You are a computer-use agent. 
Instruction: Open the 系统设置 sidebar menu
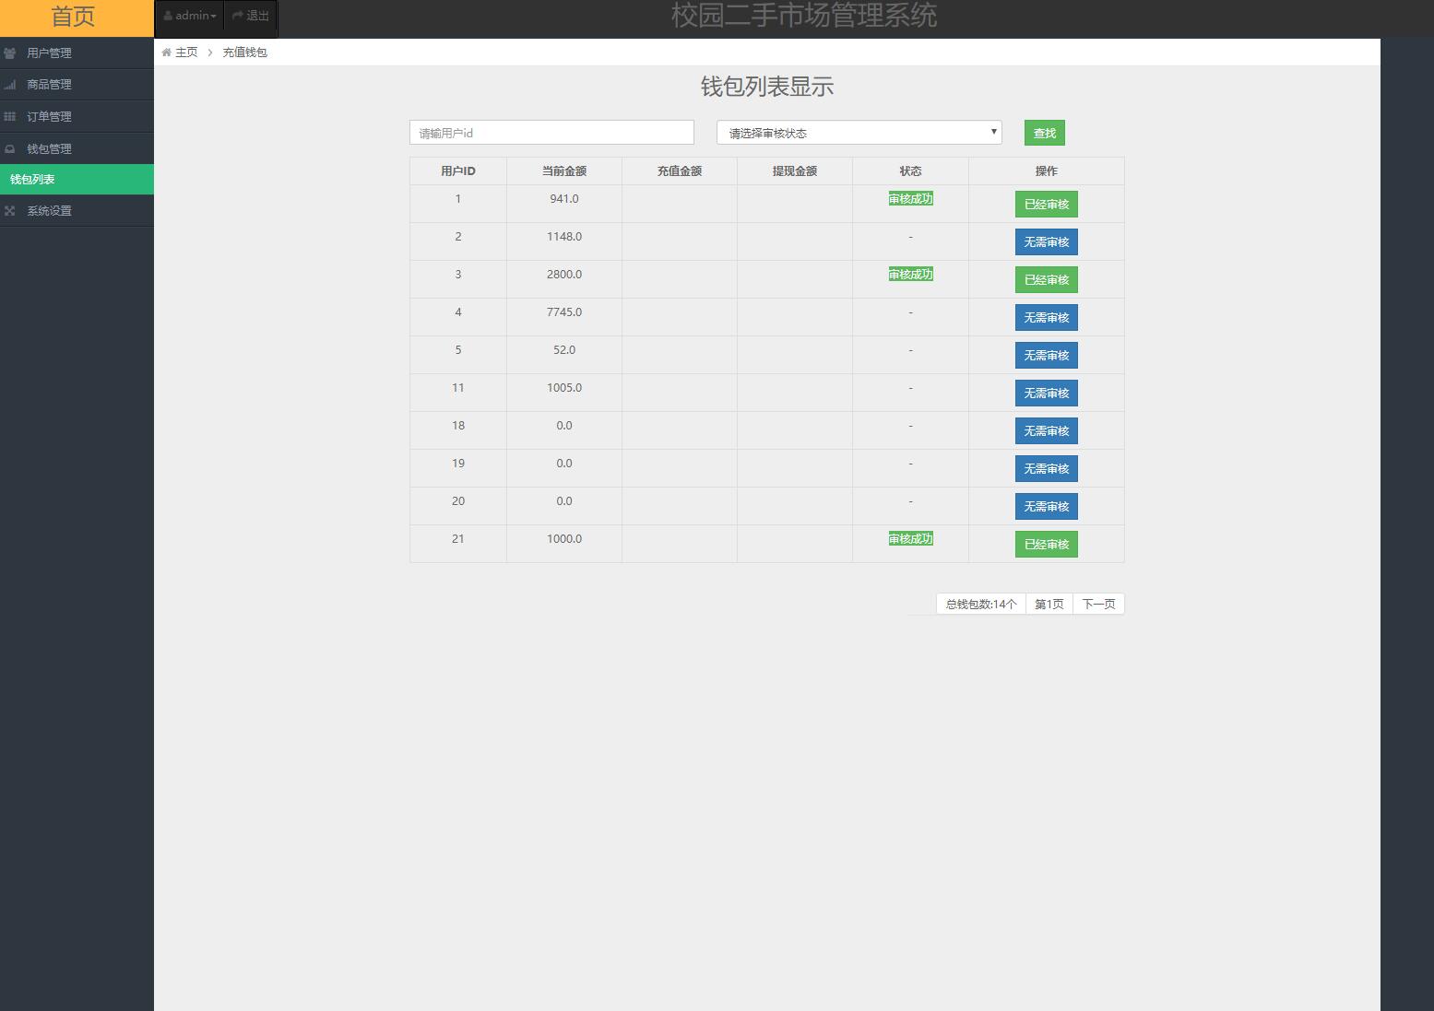(77, 211)
